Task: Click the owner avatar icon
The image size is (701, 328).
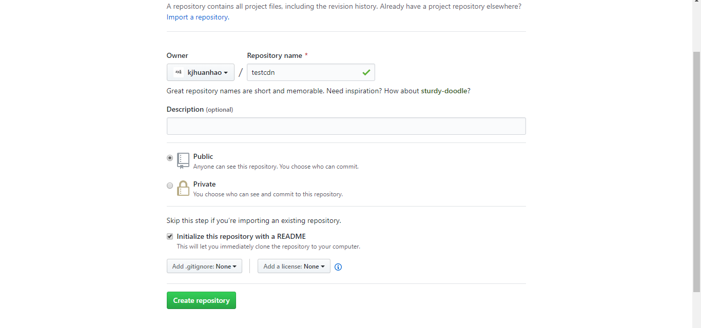Action: pos(179,72)
